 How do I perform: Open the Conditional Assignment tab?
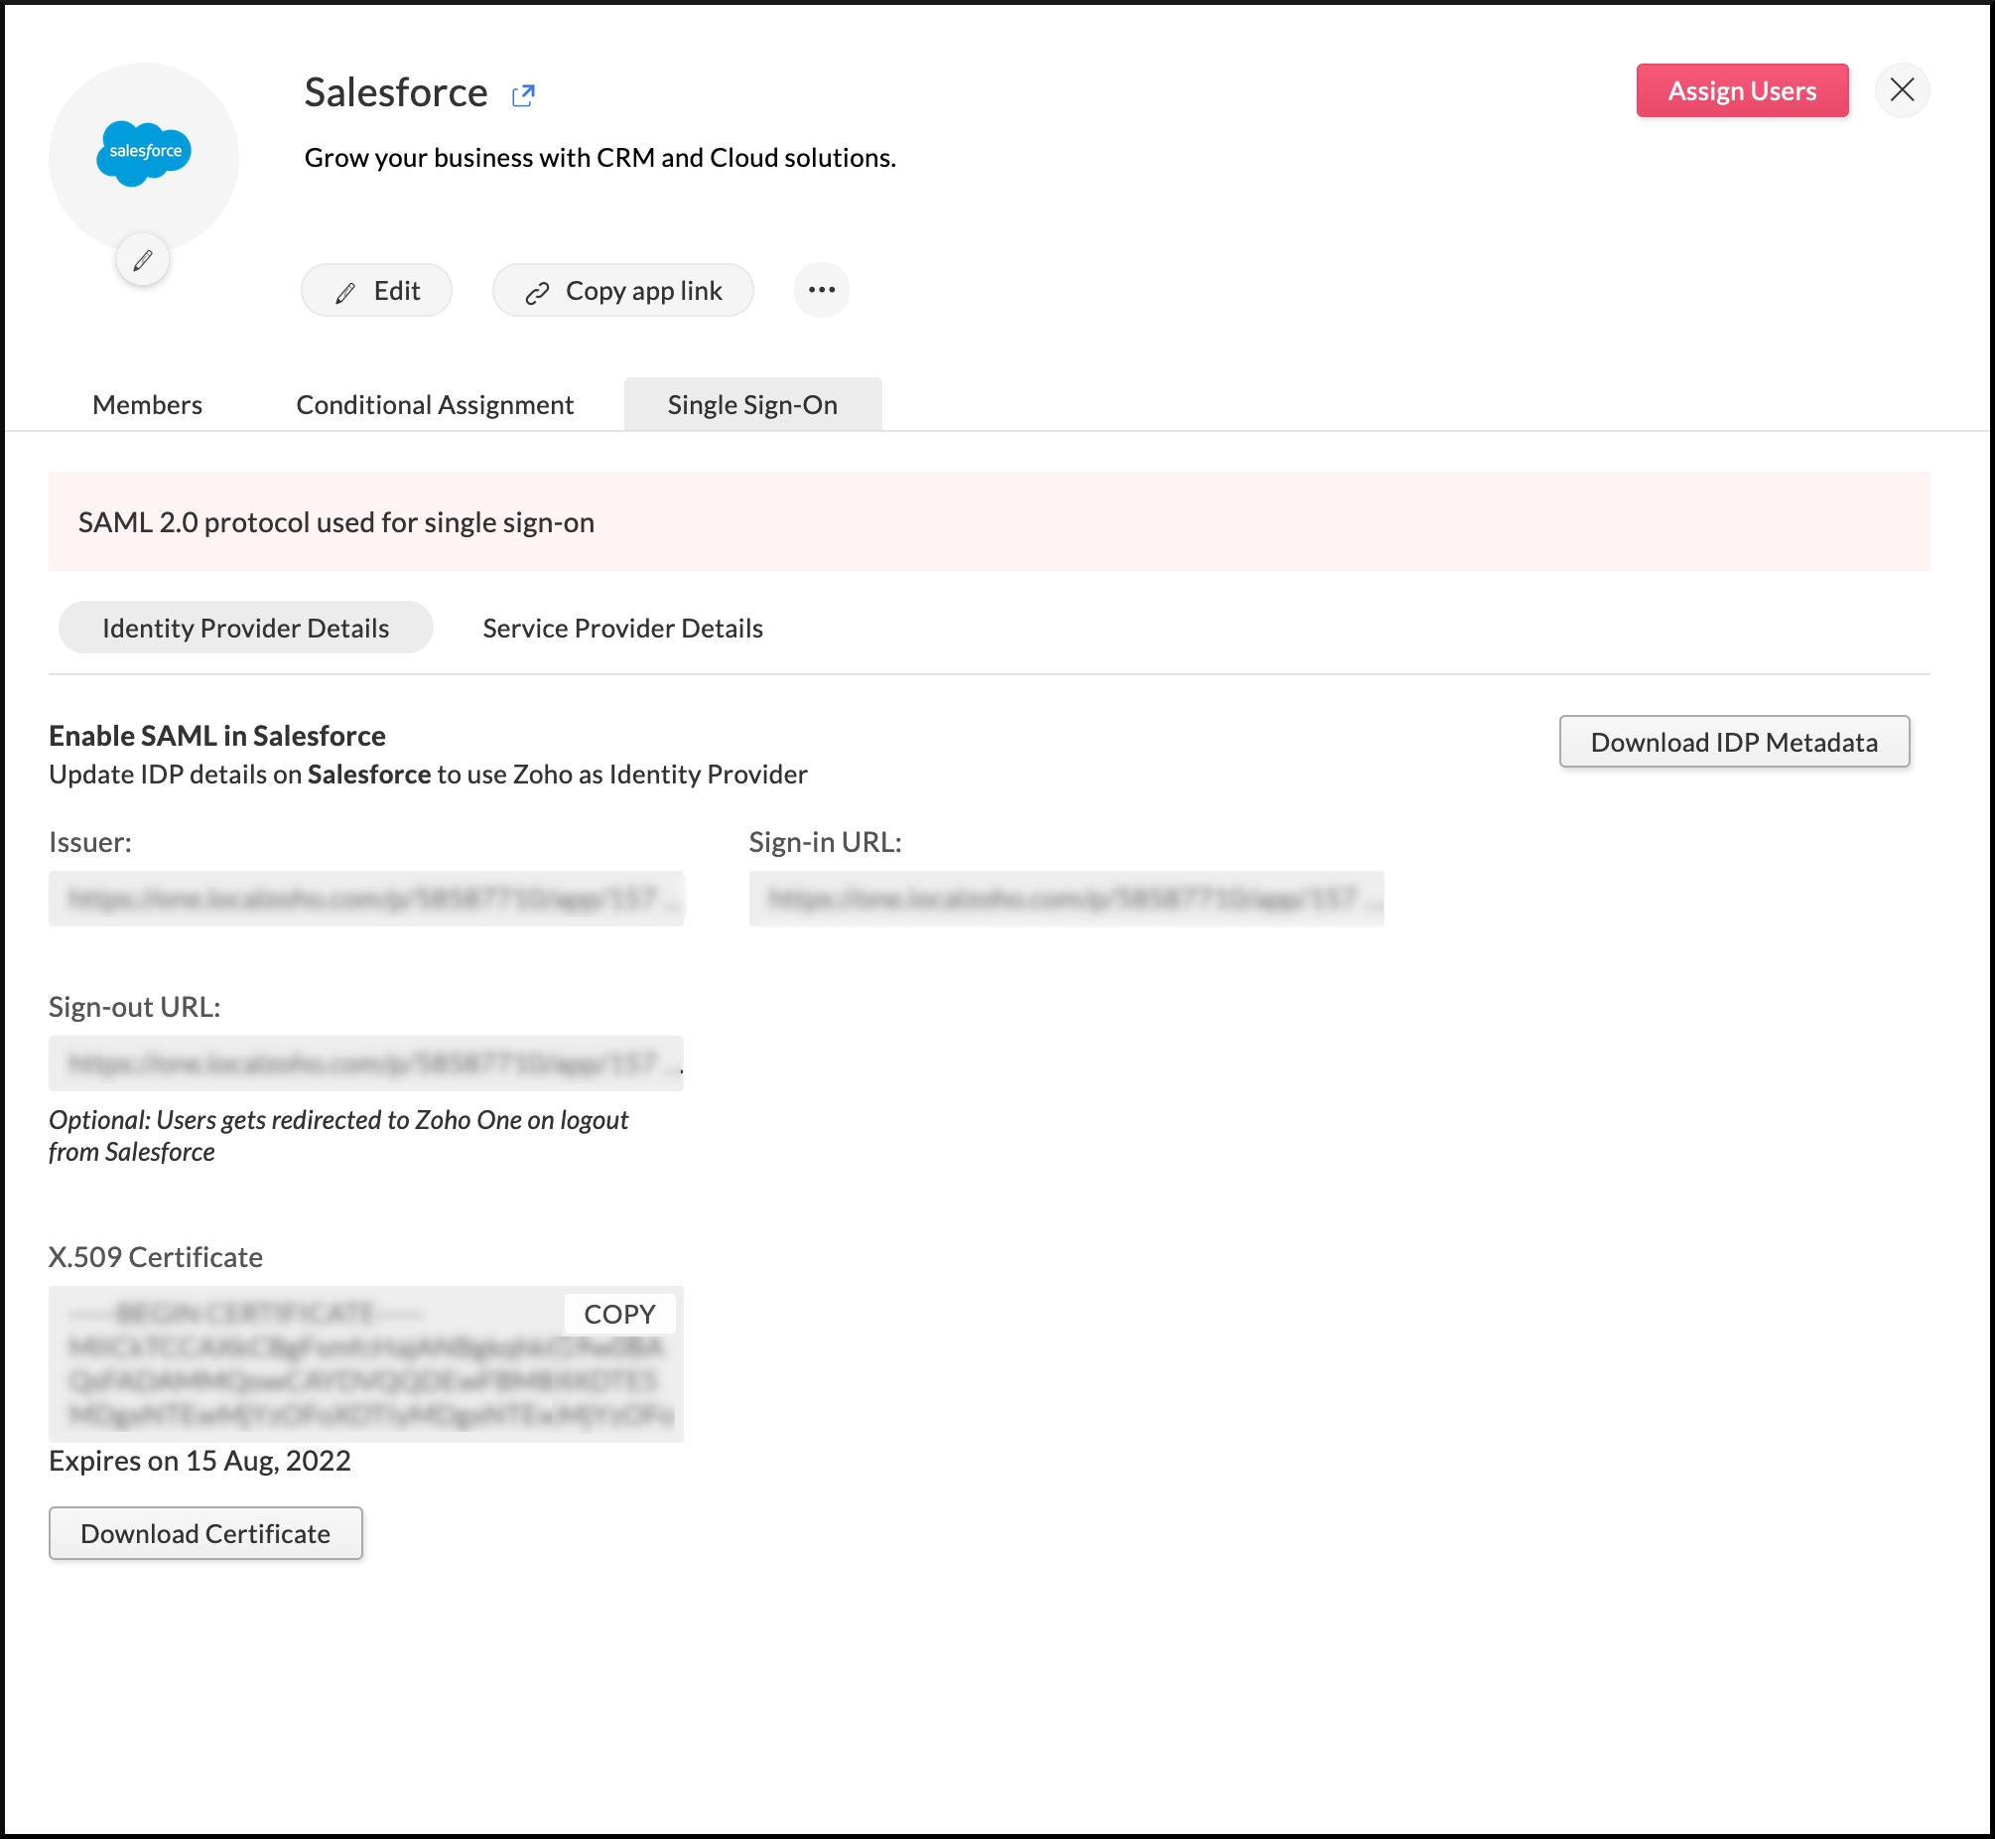point(435,405)
